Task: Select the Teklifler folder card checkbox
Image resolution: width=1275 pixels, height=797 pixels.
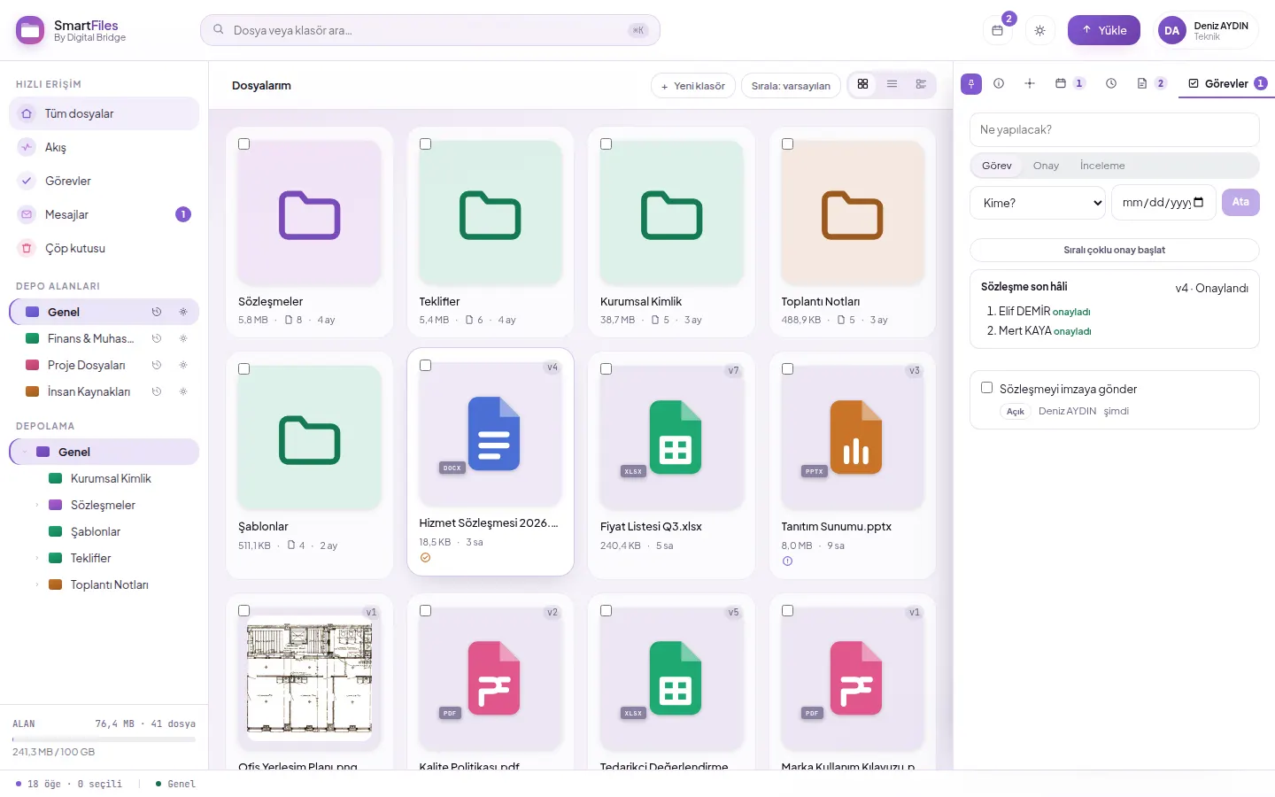Action: click(x=425, y=144)
